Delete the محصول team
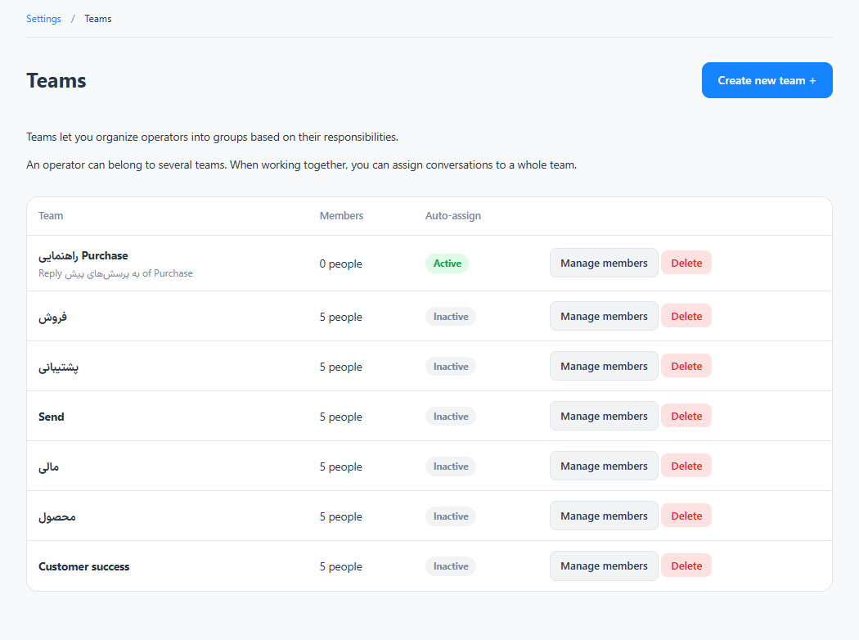The image size is (859, 640). [x=686, y=516]
